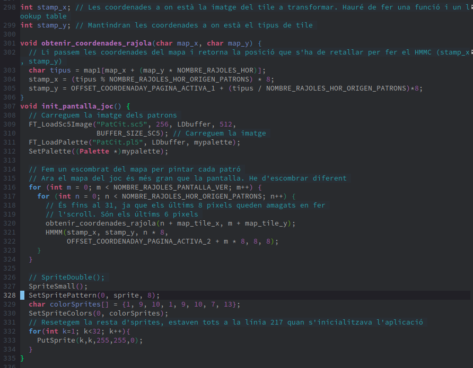Click the "PatCit.sc5" string literal
The width and height of the screenshot is (473, 368).
(122, 124)
